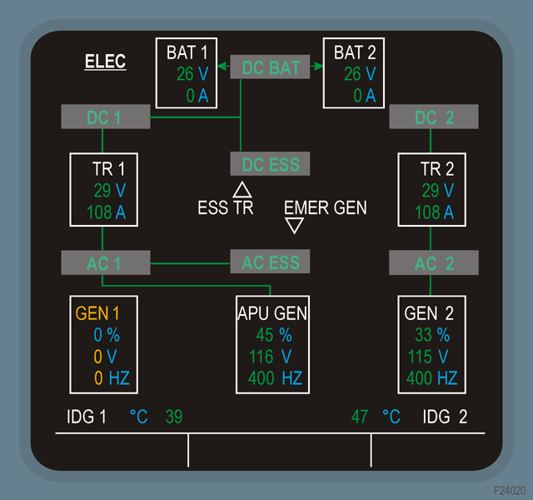Select the DC 1 bus bar
The image size is (533, 500).
click(105, 117)
